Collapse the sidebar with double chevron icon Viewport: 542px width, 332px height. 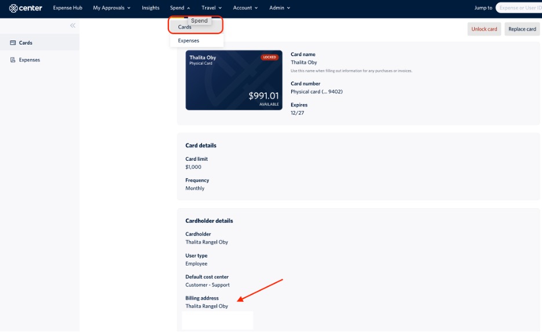click(x=72, y=25)
